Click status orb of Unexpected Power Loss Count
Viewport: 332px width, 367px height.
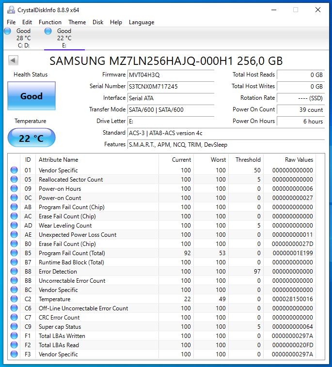point(14,234)
